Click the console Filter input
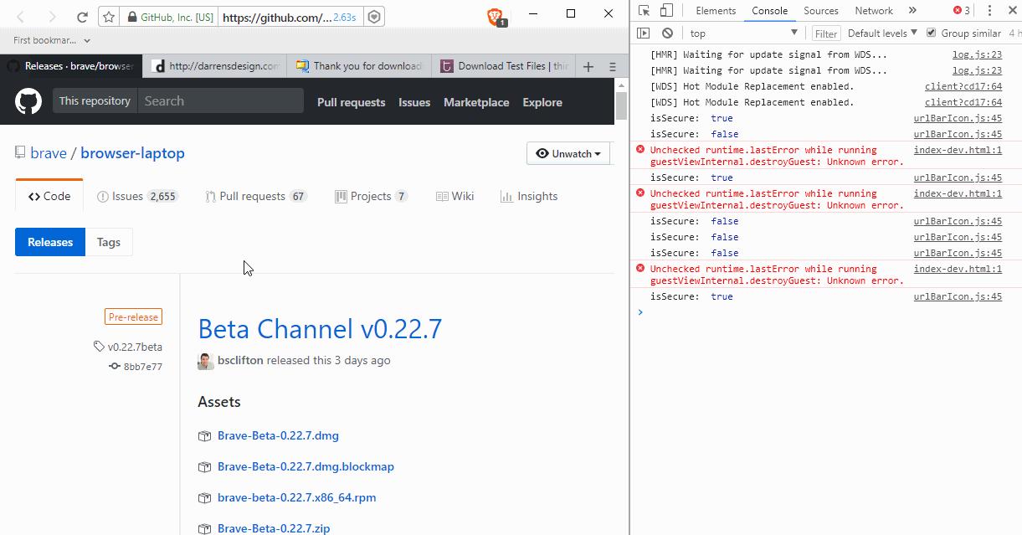 coord(826,33)
